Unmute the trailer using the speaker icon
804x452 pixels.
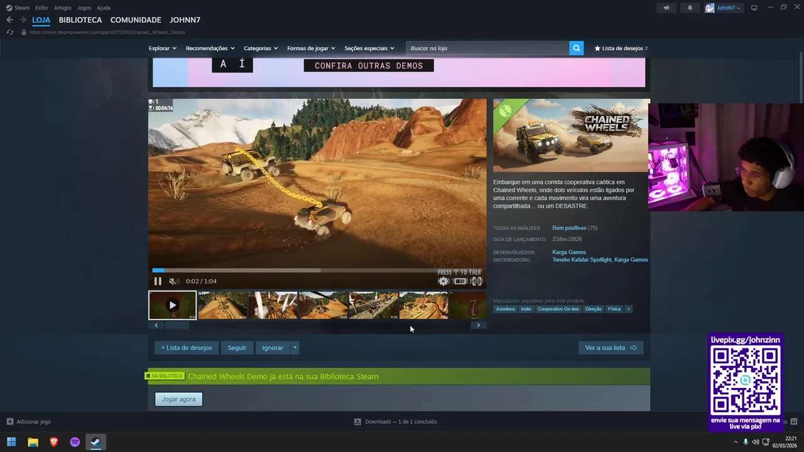click(173, 281)
